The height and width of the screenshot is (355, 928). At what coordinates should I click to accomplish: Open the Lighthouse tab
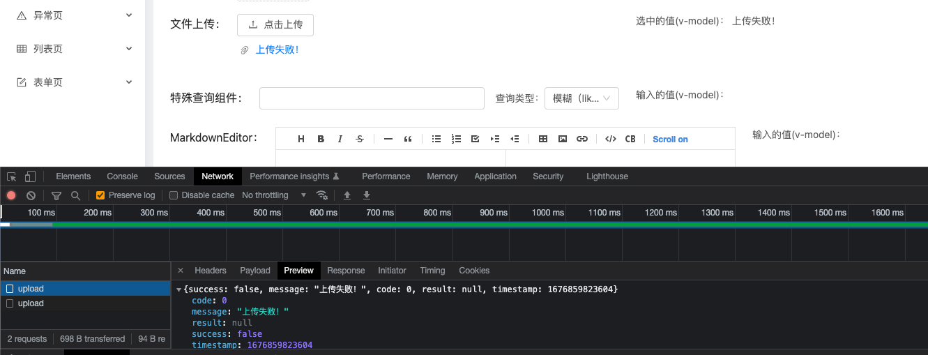[607, 176]
